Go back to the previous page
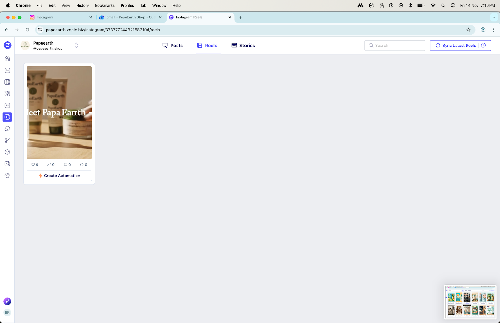 click(7, 30)
